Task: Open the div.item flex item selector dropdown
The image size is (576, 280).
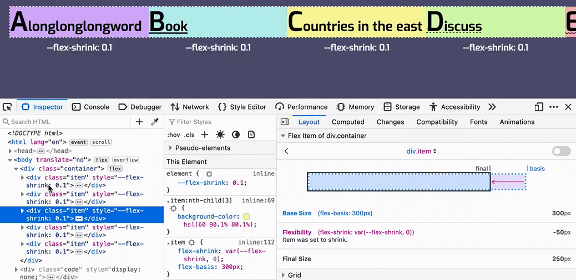Action: click(x=421, y=151)
